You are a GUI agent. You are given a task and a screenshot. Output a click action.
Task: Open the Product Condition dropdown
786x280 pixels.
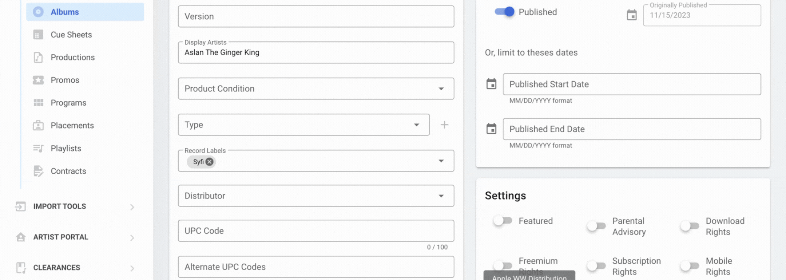pos(315,88)
